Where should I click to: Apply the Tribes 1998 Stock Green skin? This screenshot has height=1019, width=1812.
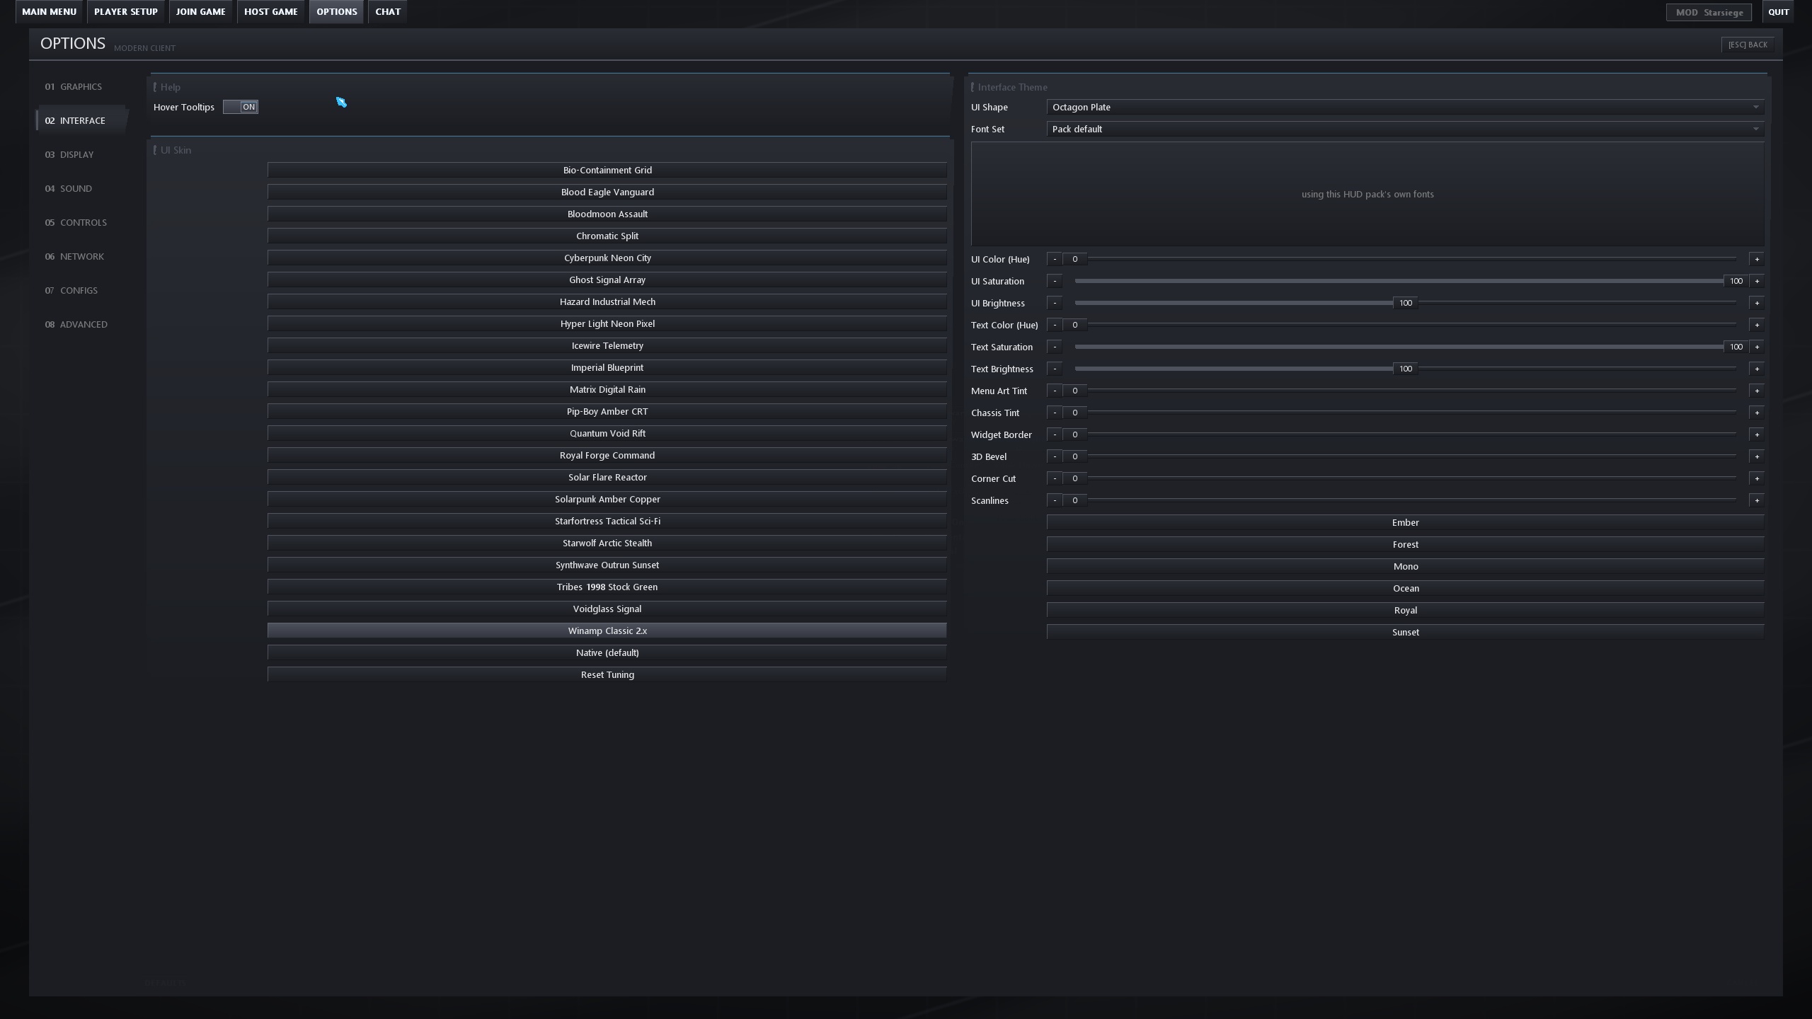pos(607,587)
